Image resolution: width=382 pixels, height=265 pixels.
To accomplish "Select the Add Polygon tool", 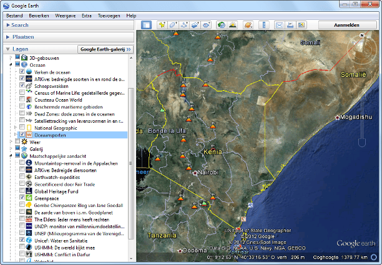I will click(174, 25).
